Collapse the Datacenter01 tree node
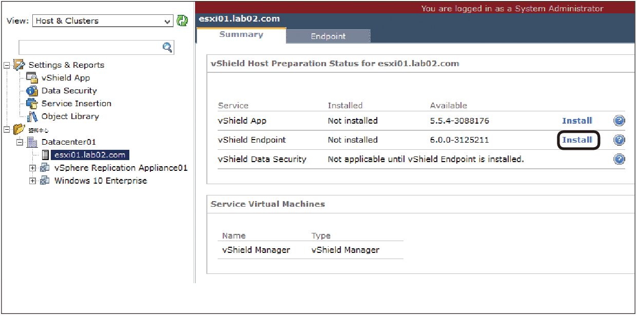637x316 pixels. [x=20, y=142]
